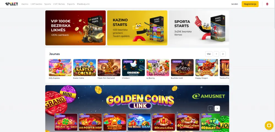Screen dimensions: 275x132
Task: Open the Kazino menu item
Action: 25,4
